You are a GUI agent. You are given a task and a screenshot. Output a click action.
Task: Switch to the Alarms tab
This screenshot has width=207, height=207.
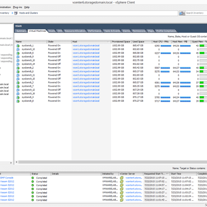[x=126, y=31]
